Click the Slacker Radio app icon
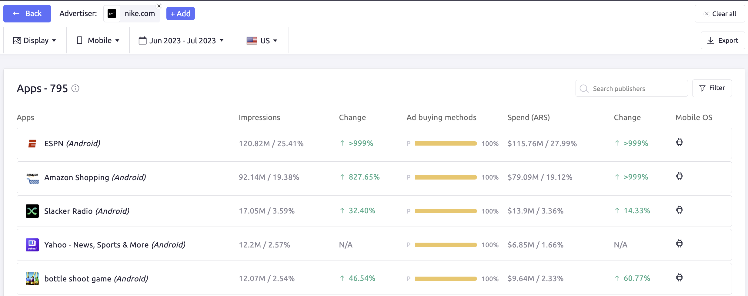This screenshot has width=748, height=296. [x=32, y=211]
